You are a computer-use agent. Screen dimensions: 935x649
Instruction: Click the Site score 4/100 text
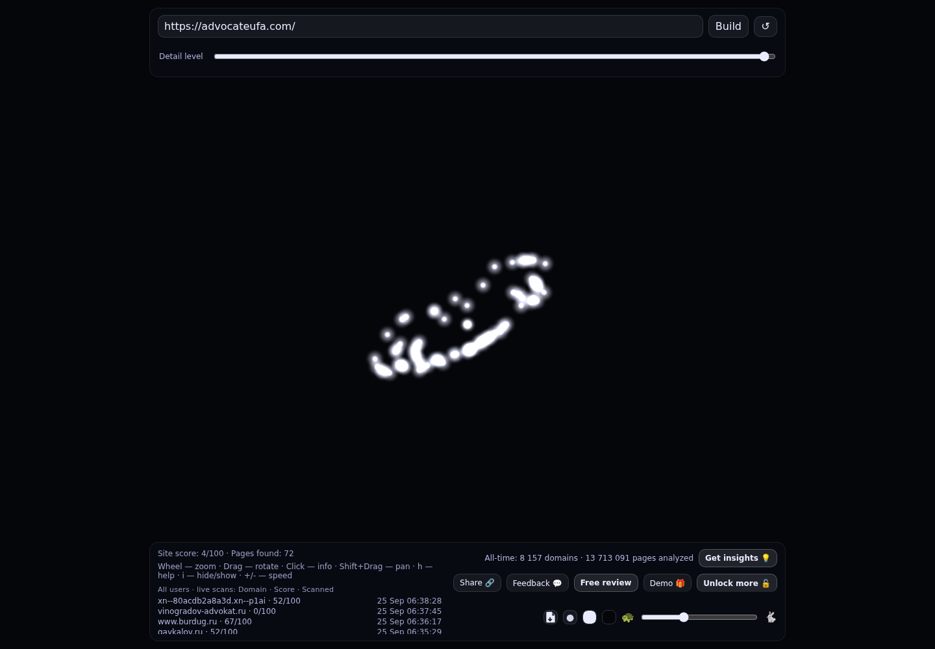(190, 554)
